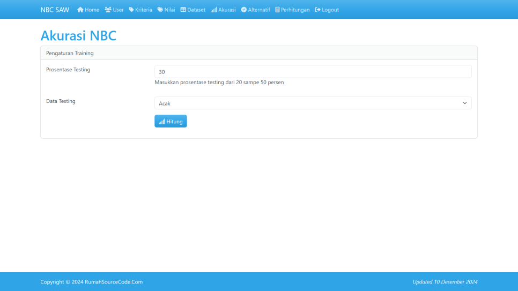The height and width of the screenshot is (291, 518).
Task: Click the signal bars icon beside Akurasi
Action: tap(214, 10)
